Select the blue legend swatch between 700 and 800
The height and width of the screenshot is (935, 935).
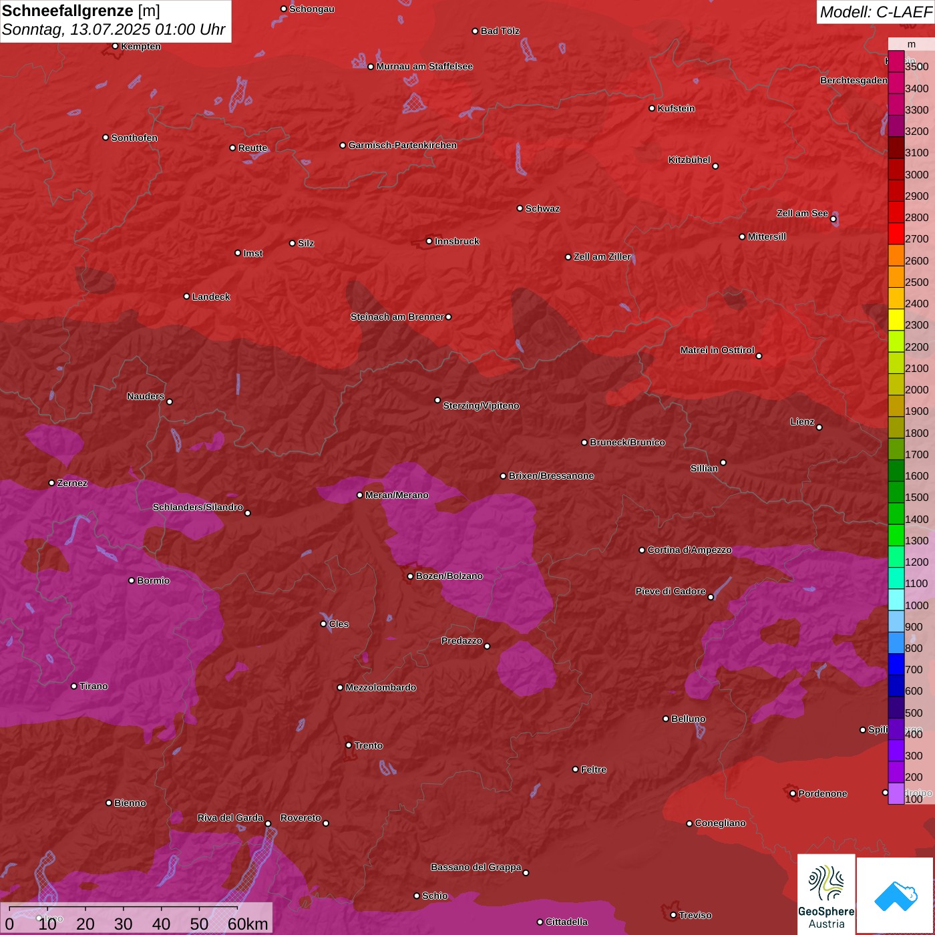(896, 665)
